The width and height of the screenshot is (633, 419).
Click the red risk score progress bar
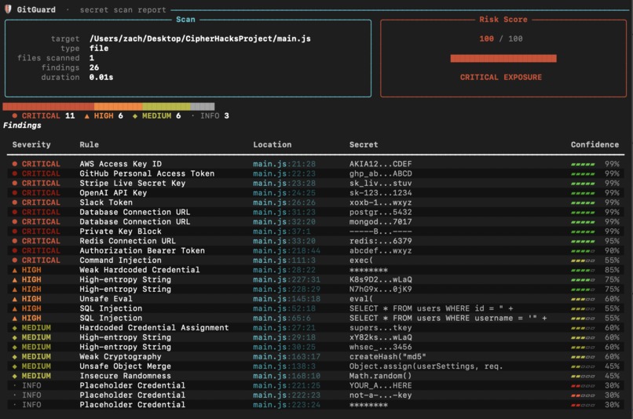tap(503, 59)
